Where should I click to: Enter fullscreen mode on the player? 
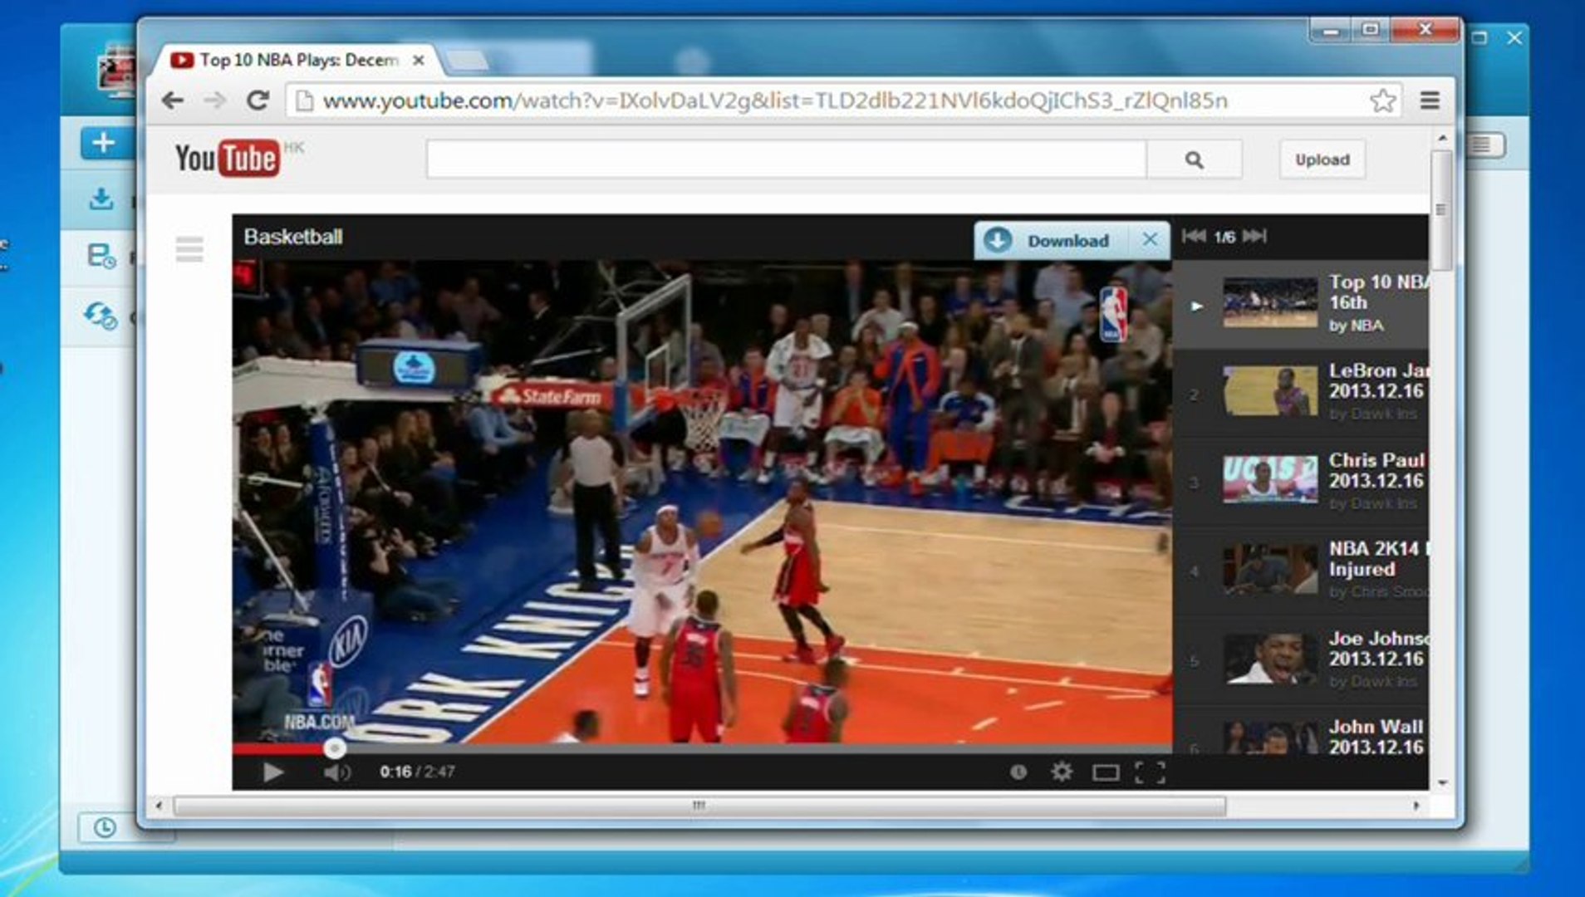[x=1149, y=772]
